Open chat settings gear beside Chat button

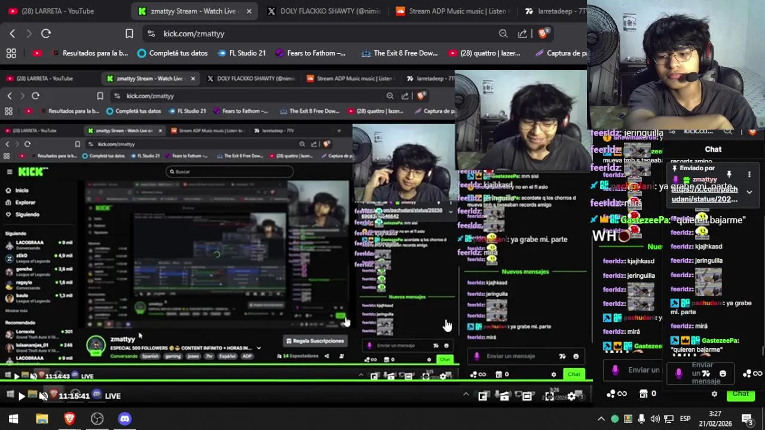pyautogui.click(x=714, y=394)
